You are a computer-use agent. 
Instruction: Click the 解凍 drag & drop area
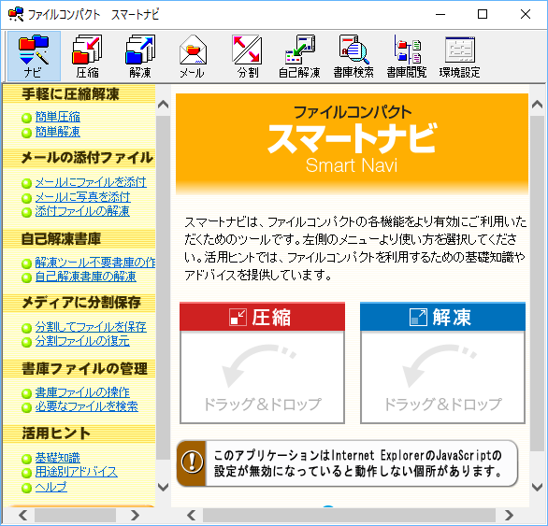[x=443, y=377]
